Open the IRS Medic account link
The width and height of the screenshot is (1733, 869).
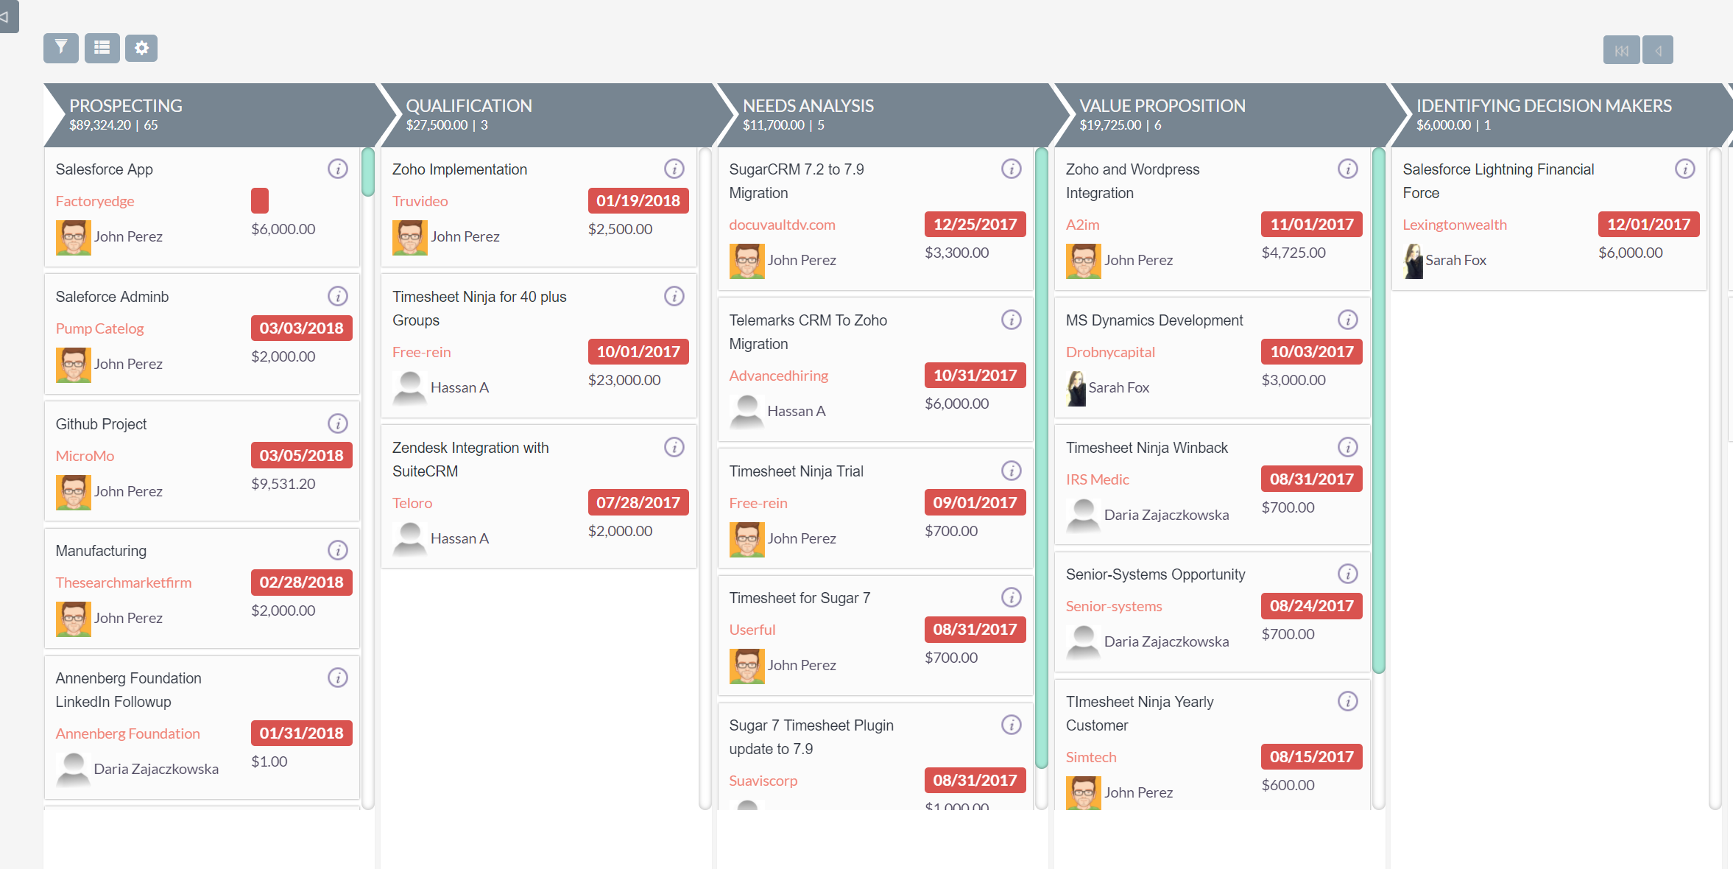tap(1097, 479)
